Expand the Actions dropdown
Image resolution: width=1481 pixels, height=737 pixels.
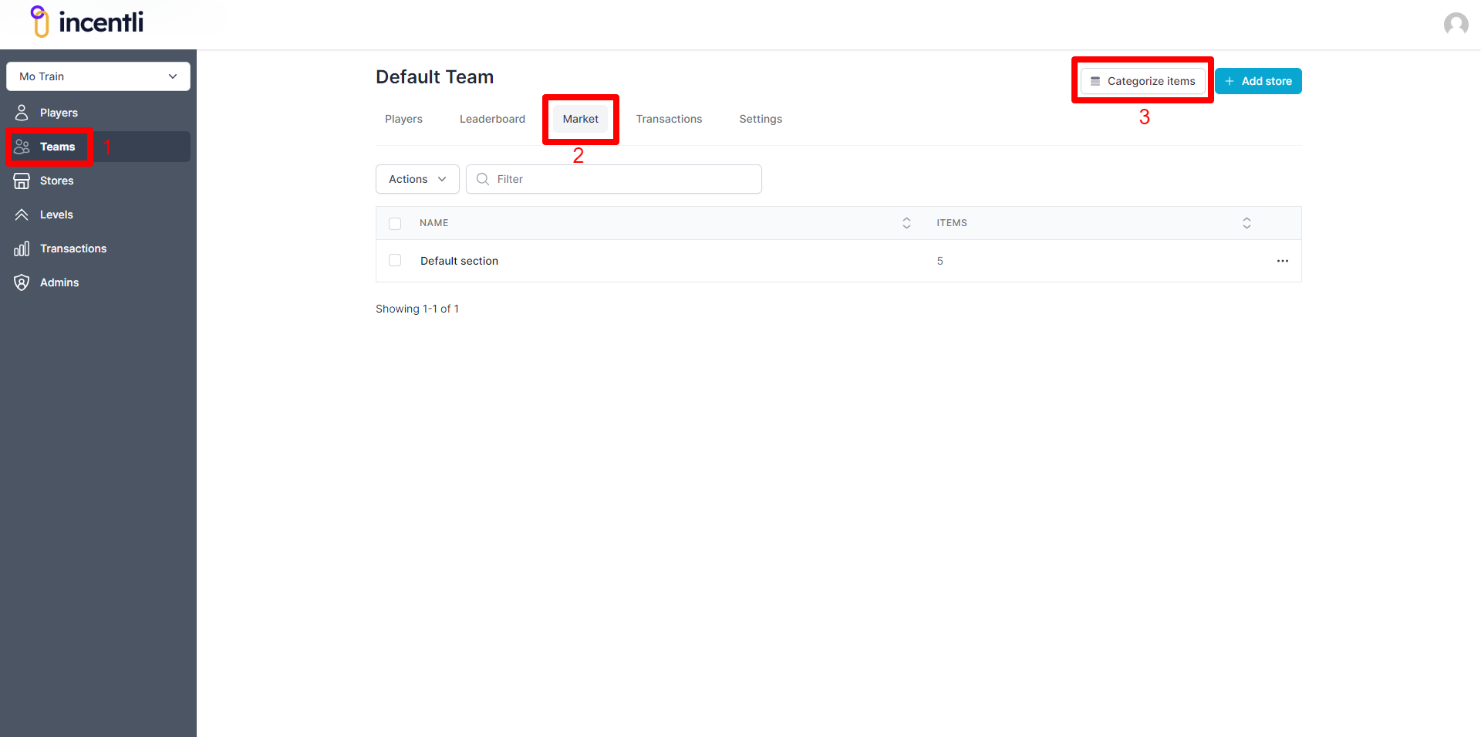pyautogui.click(x=417, y=179)
